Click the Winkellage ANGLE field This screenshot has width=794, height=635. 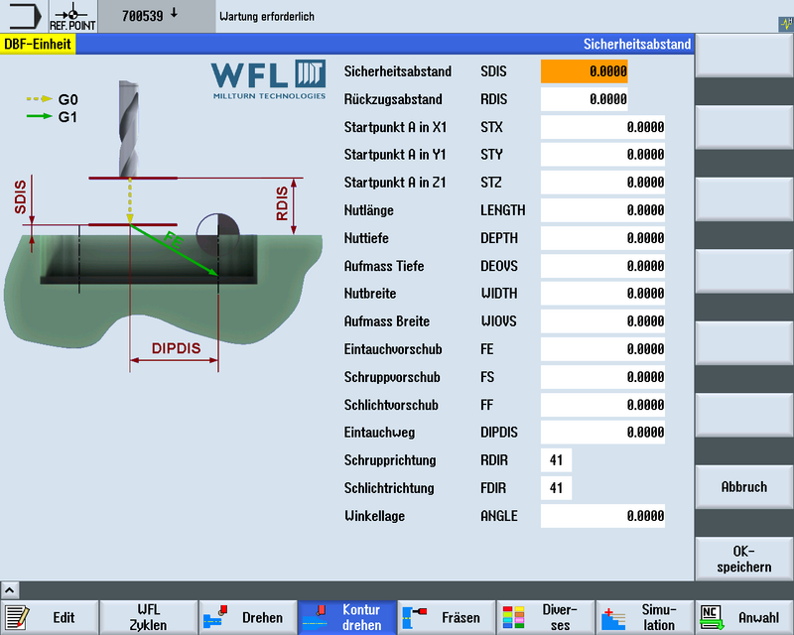[x=601, y=516]
